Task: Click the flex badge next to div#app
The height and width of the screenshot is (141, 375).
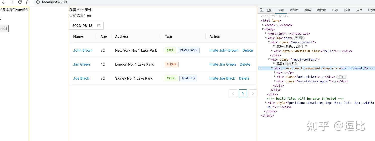Action: [x=299, y=38]
